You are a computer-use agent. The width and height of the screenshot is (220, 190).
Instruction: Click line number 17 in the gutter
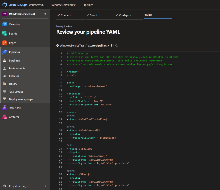point(61,112)
